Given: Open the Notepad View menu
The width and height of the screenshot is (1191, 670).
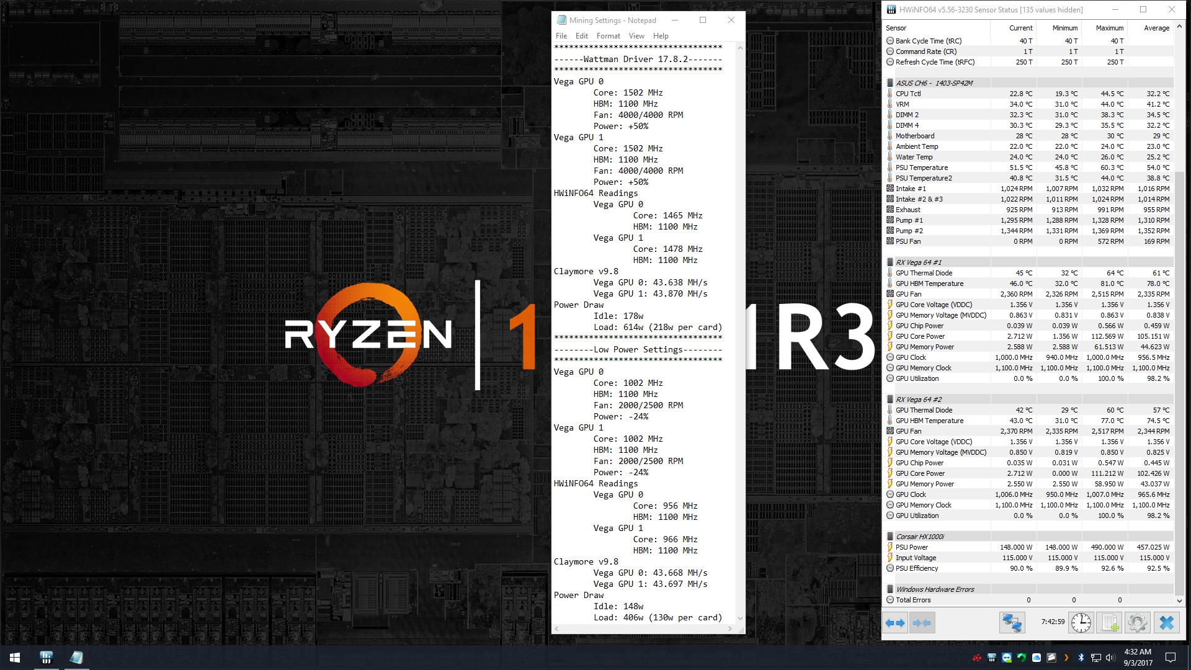Looking at the screenshot, I should point(636,36).
